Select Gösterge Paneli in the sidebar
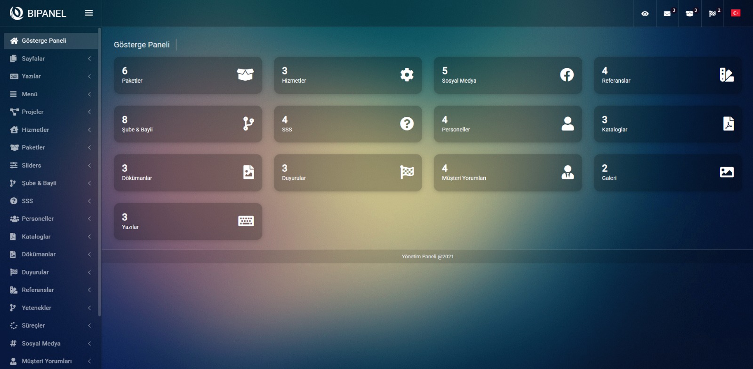 (44, 41)
